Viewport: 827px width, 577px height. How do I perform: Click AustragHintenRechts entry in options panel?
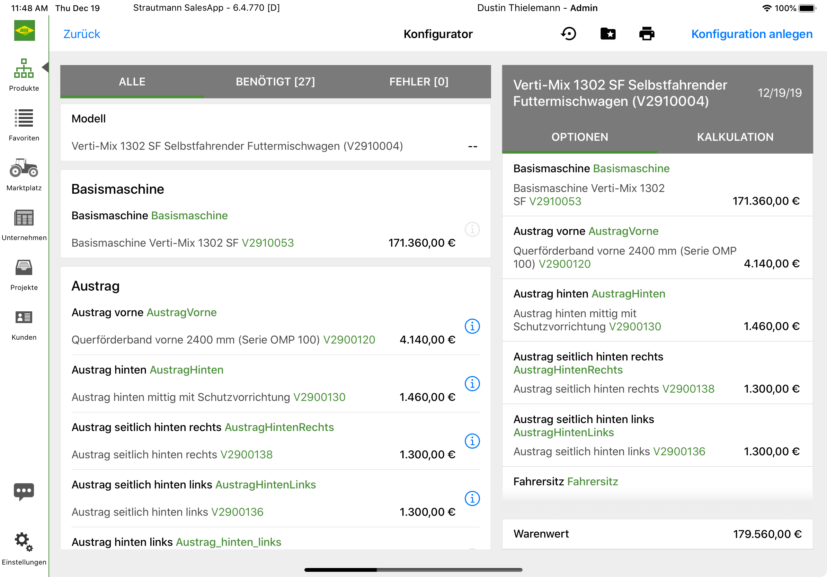[657, 373]
